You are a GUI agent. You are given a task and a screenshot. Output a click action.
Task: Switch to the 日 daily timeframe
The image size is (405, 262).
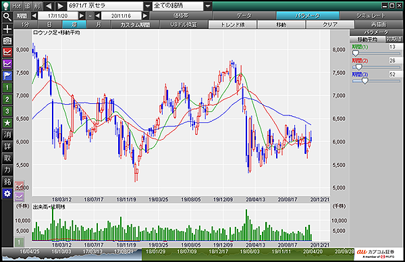pyautogui.click(x=50, y=24)
